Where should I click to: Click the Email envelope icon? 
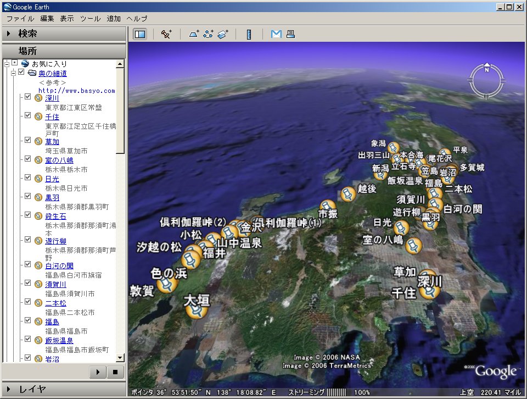276,34
